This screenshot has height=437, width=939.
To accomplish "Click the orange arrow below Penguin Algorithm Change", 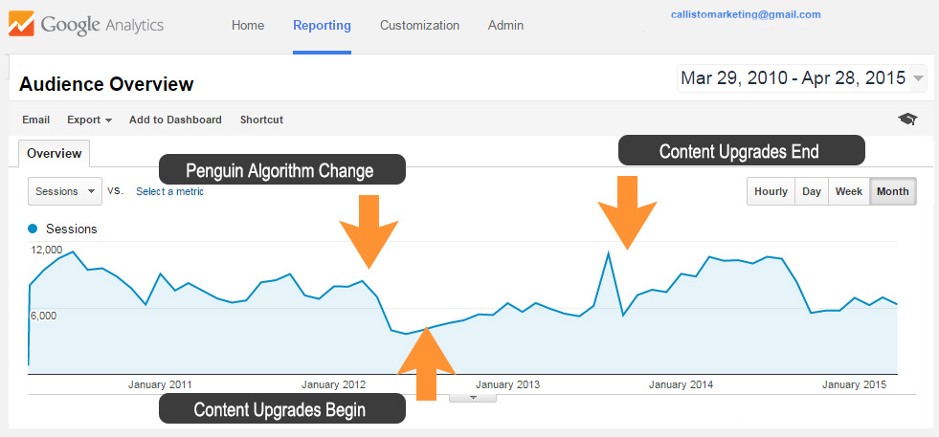I will pyautogui.click(x=368, y=229).
